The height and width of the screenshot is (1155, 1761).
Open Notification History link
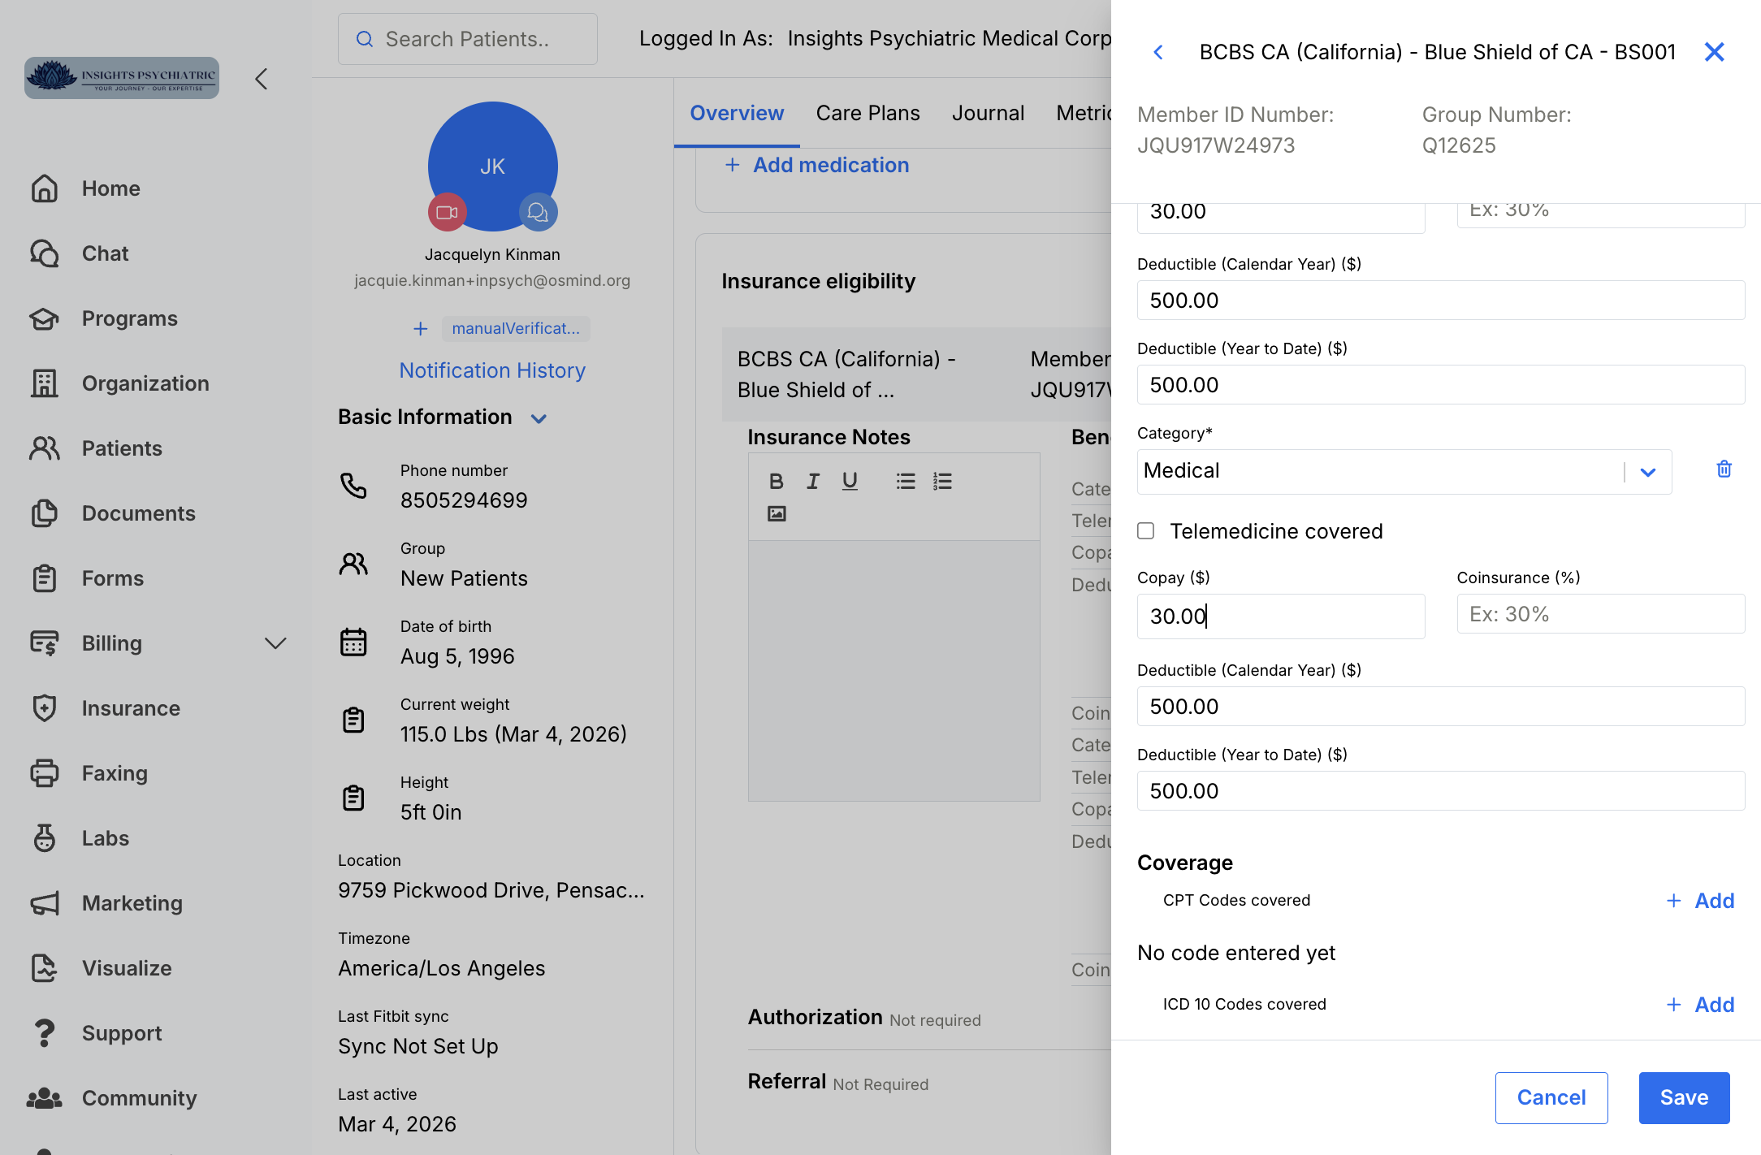tap(492, 370)
